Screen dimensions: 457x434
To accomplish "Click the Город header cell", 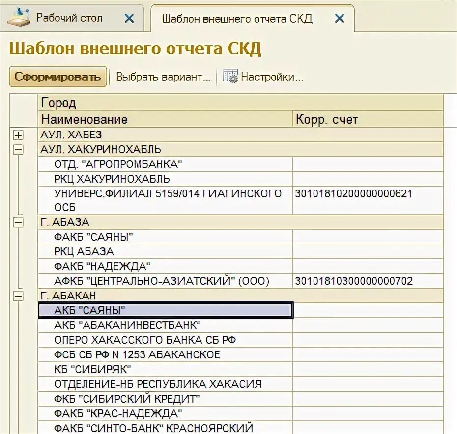I will pos(241,103).
